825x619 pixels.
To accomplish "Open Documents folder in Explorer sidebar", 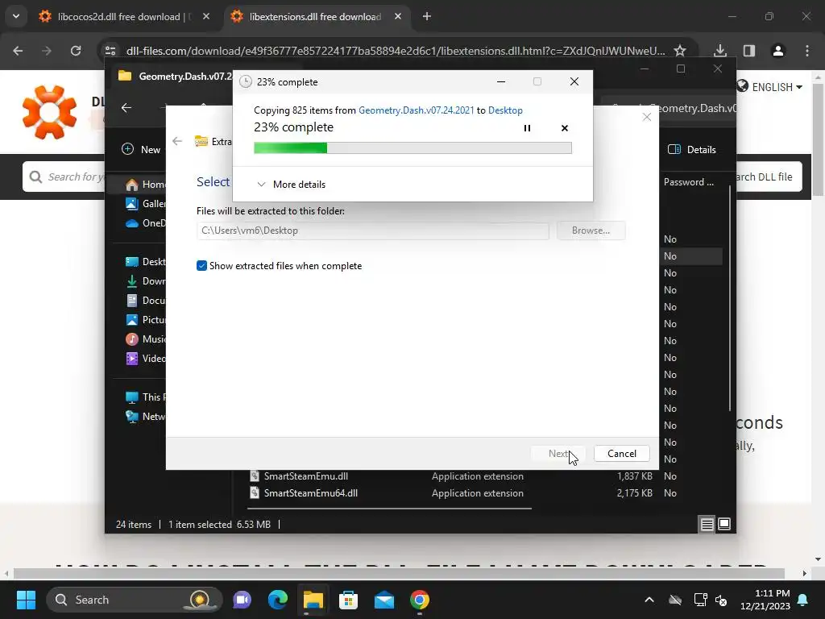I will click(145, 301).
